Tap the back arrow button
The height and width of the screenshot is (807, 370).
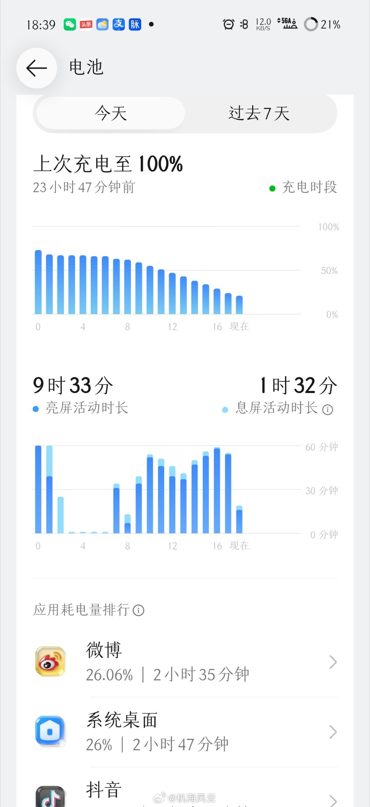pyautogui.click(x=37, y=68)
